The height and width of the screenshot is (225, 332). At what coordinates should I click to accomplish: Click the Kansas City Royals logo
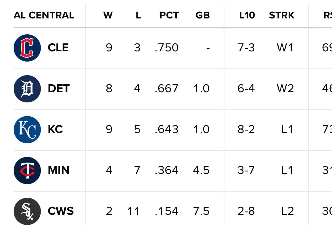click(x=27, y=130)
